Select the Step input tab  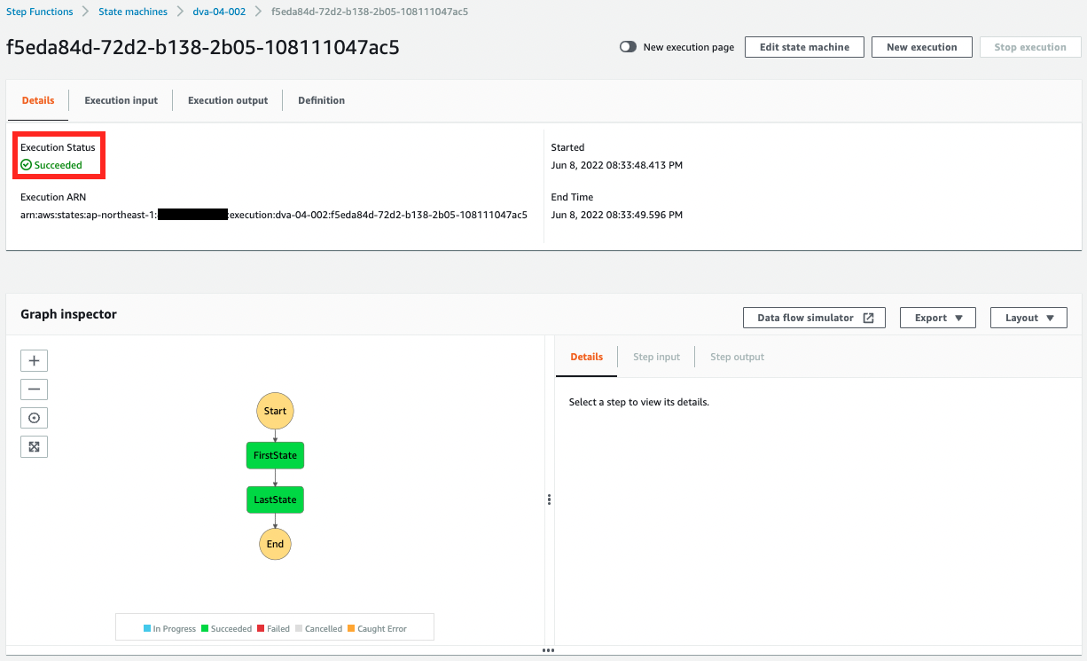pos(656,357)
